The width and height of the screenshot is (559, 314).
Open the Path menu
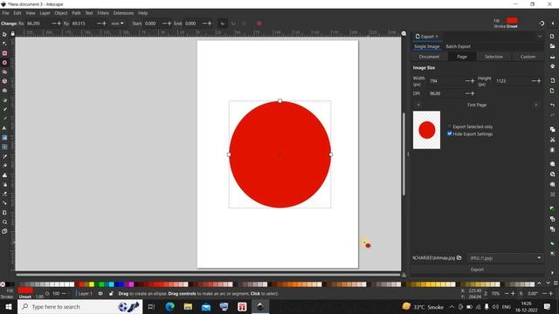(76, 13)
